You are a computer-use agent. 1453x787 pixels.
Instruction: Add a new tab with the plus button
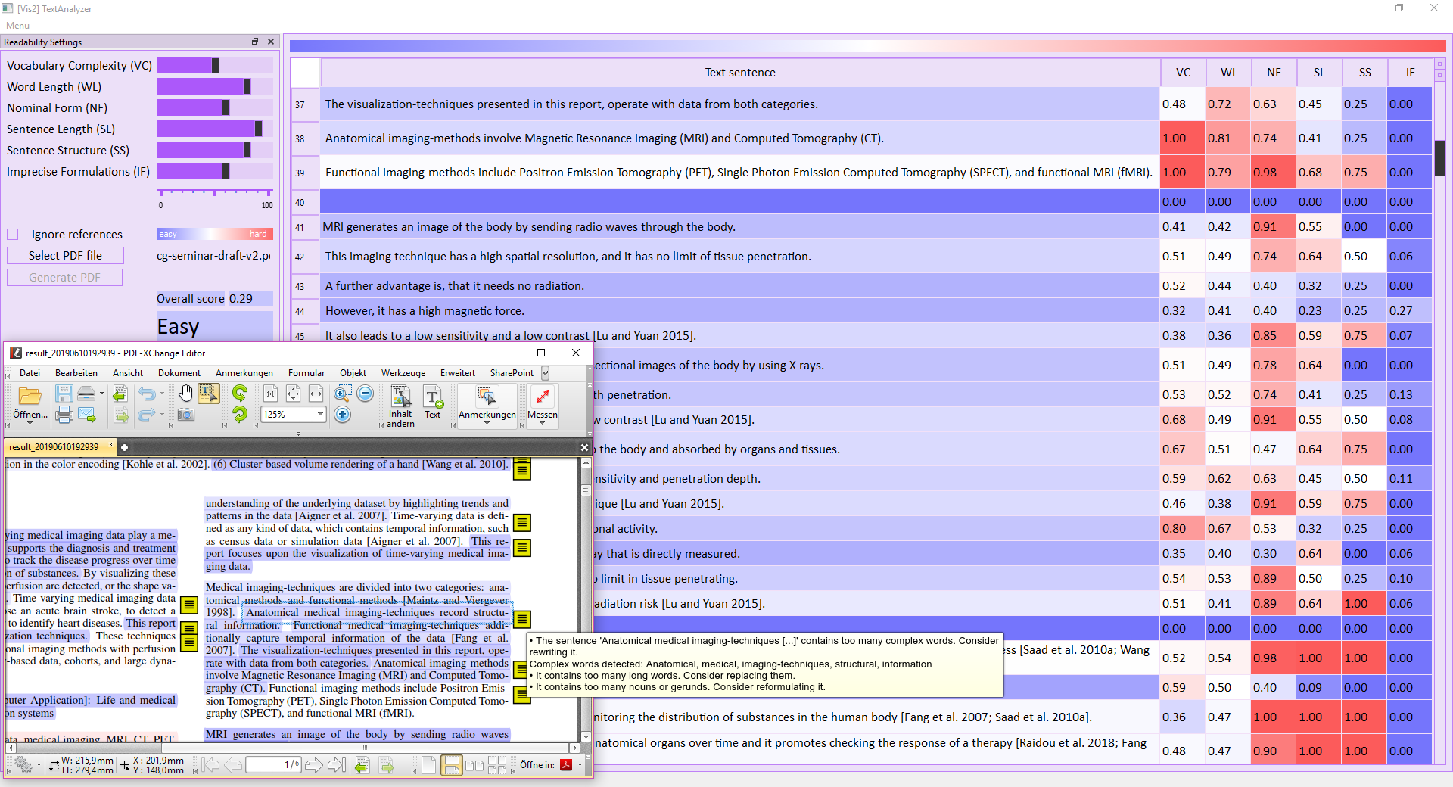(125, 447)
